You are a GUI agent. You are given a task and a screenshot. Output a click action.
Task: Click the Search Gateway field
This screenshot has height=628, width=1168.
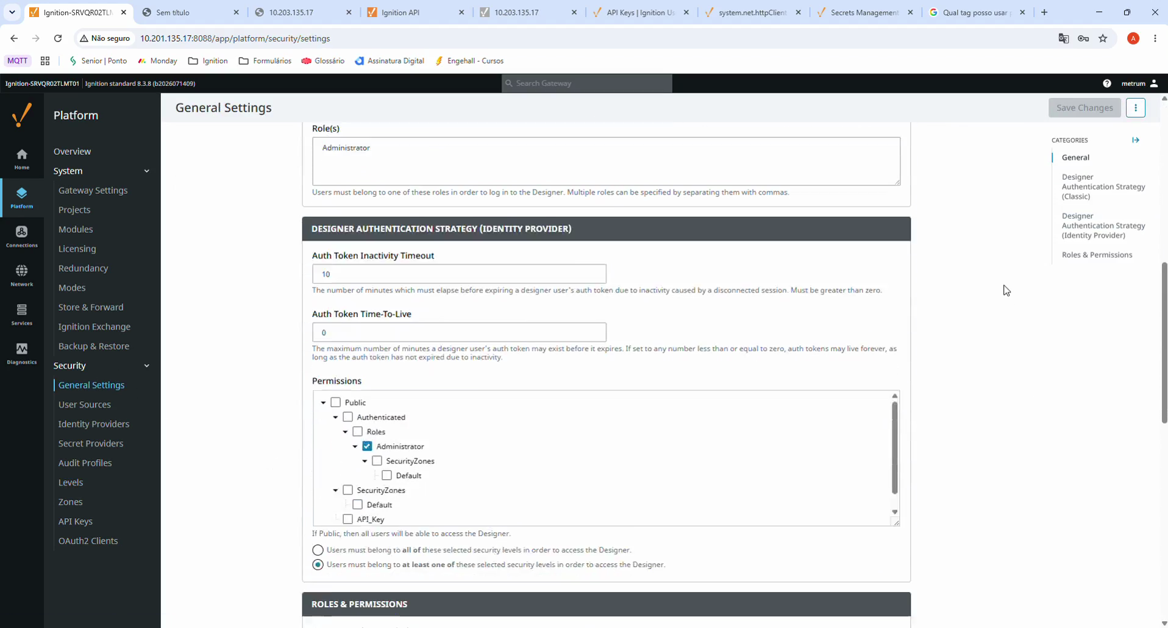pos(587,84)
